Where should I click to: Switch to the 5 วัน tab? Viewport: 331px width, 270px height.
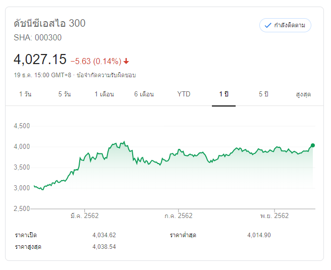point(65,94)
